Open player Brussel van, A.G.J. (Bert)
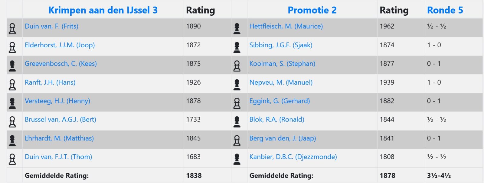The image size is (484, 183). [x=60, y=119]
